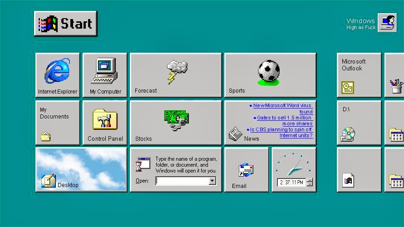Open the My Computer tile

pyautogui.click(x=105, y=75)
